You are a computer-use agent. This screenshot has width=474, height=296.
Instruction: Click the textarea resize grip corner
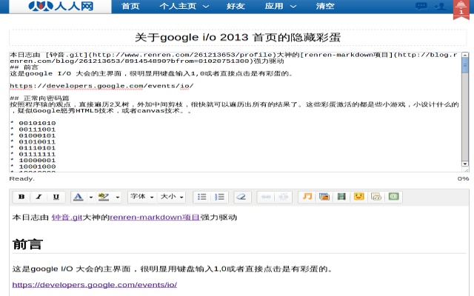[x=466, y=170]
